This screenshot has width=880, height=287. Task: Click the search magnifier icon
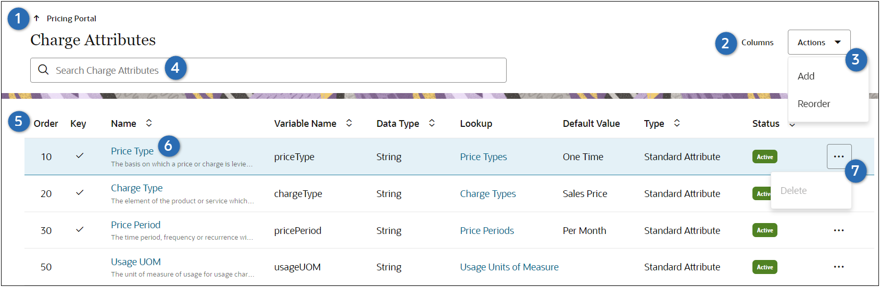43,70
